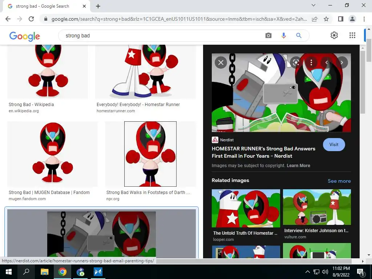
Task: Open Nerdist source icon
Action: [215, 140]
